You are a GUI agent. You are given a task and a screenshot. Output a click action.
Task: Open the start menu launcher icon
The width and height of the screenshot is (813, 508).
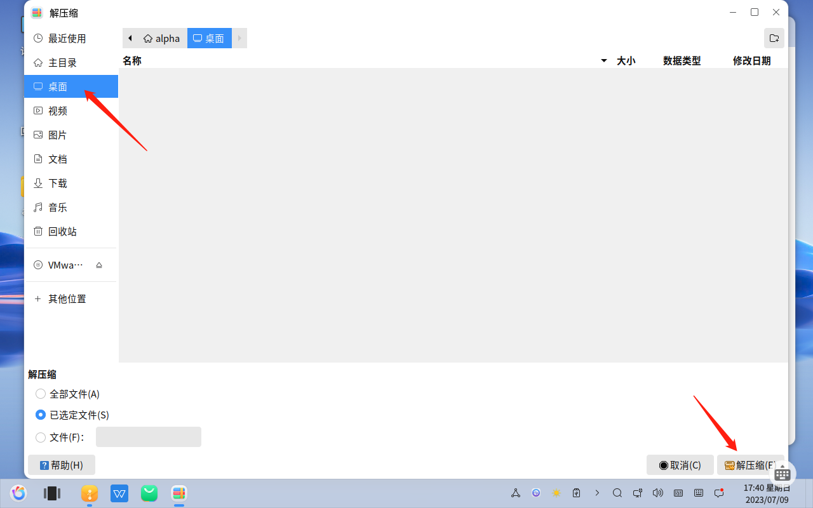(19, 493)
